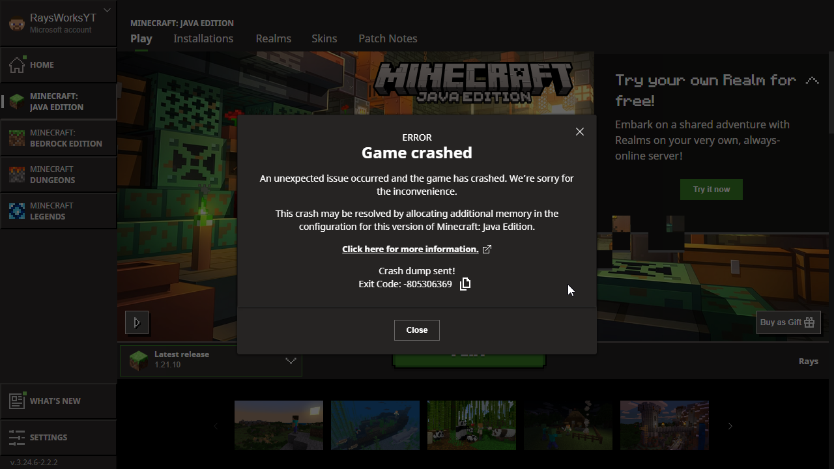Go to Home in the sidebar

pyautogui.click(x=59, y=64)
